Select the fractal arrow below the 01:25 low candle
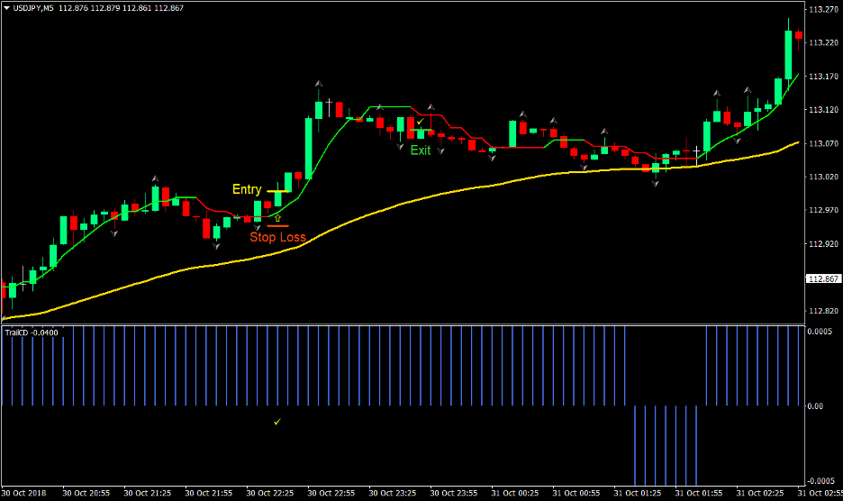Screen dimensions: 843x501 tap(655, 183)
